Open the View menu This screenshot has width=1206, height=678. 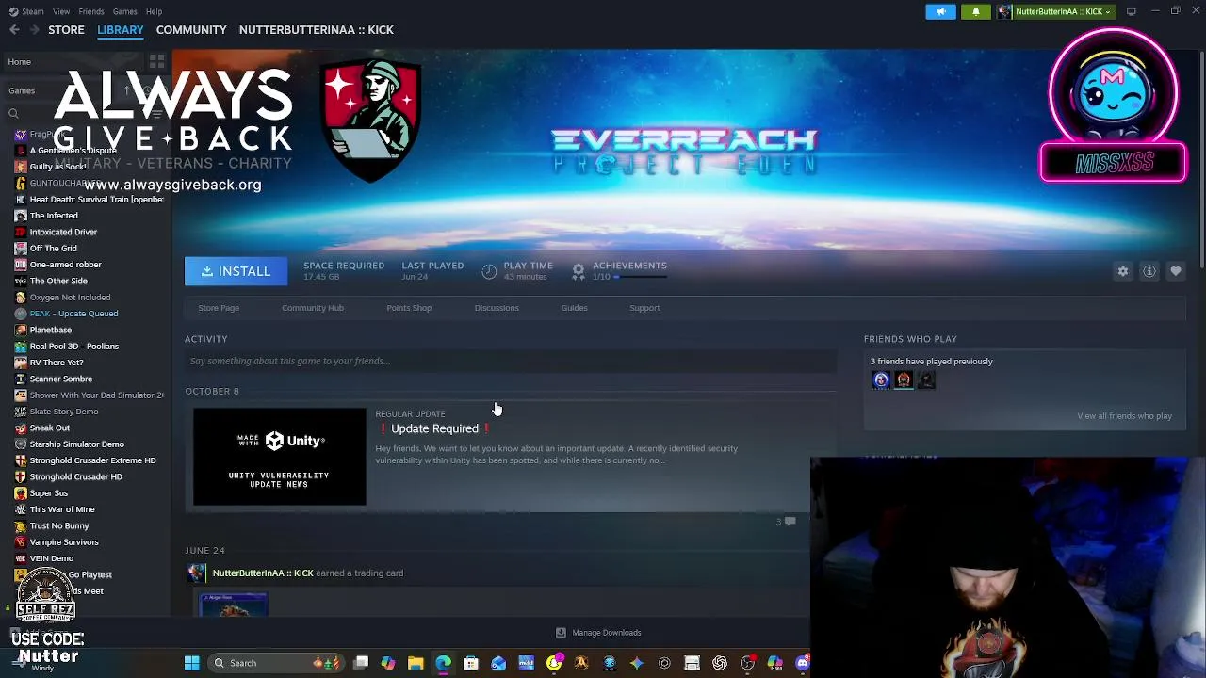tap(61, 11)
